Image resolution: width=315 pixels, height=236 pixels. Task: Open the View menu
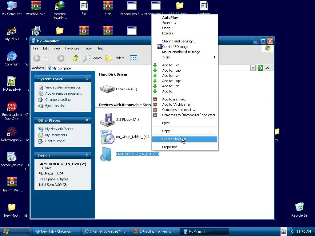click(57, 48)
